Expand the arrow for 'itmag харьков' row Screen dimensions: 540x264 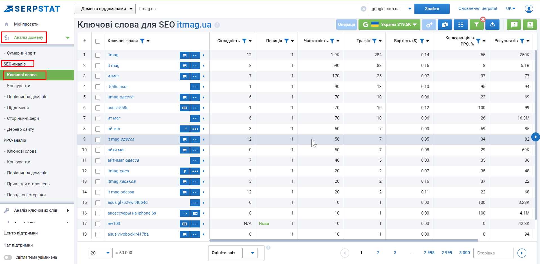coord(203,182)
